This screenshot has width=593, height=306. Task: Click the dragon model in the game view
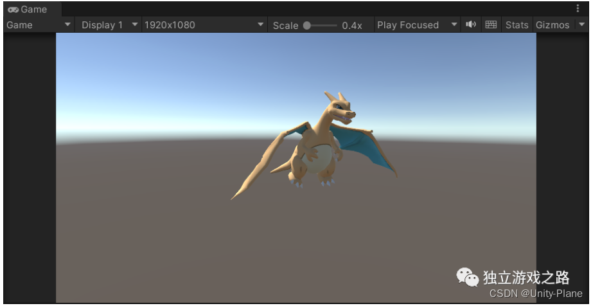pos(315,145)
